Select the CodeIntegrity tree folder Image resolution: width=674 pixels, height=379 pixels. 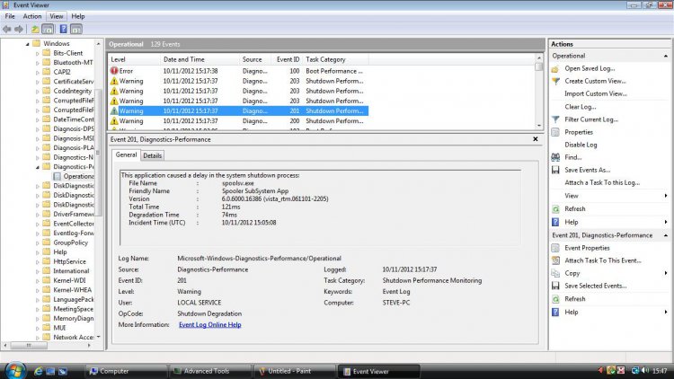72,91
